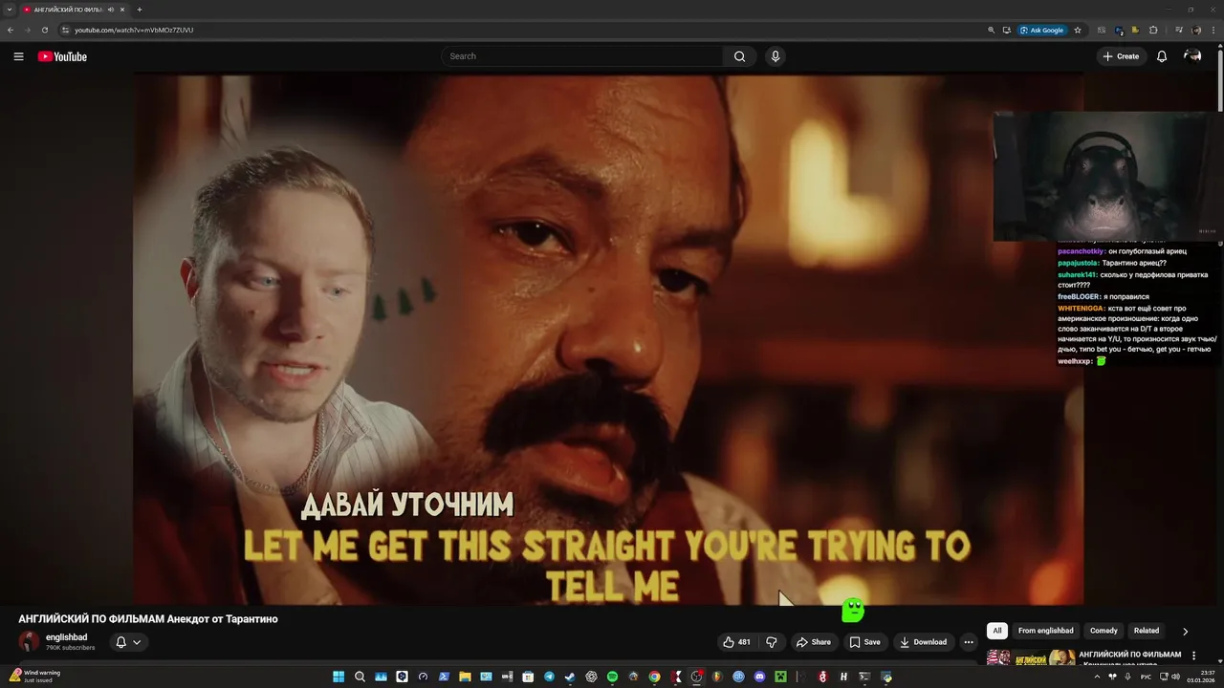Expand the tab search dropdown arrow
The image size is (1224, 688).
10,10
